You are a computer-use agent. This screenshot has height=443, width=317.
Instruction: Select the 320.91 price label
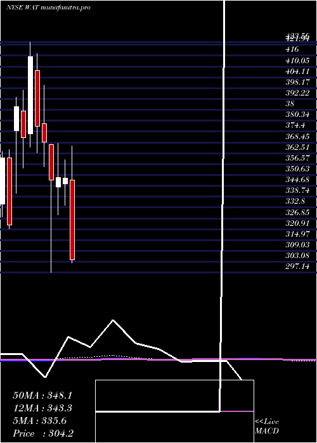(x=297, y=223)
